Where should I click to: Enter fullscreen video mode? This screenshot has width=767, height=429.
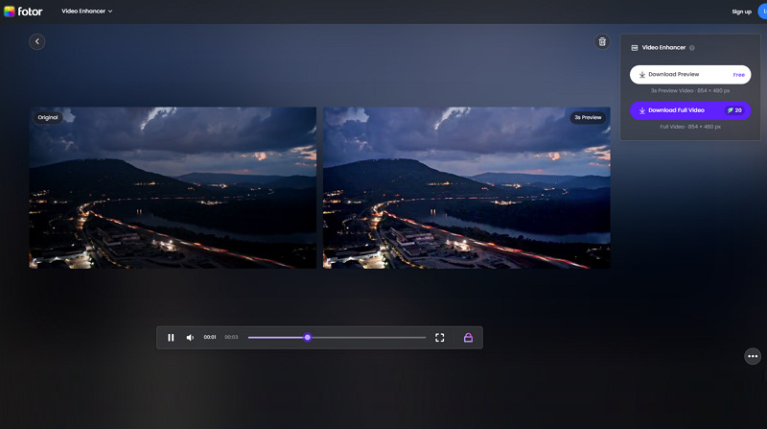[x=440, y=338]
